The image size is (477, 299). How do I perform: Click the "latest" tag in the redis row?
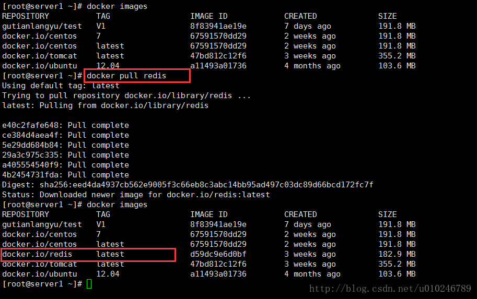(110, 254)
